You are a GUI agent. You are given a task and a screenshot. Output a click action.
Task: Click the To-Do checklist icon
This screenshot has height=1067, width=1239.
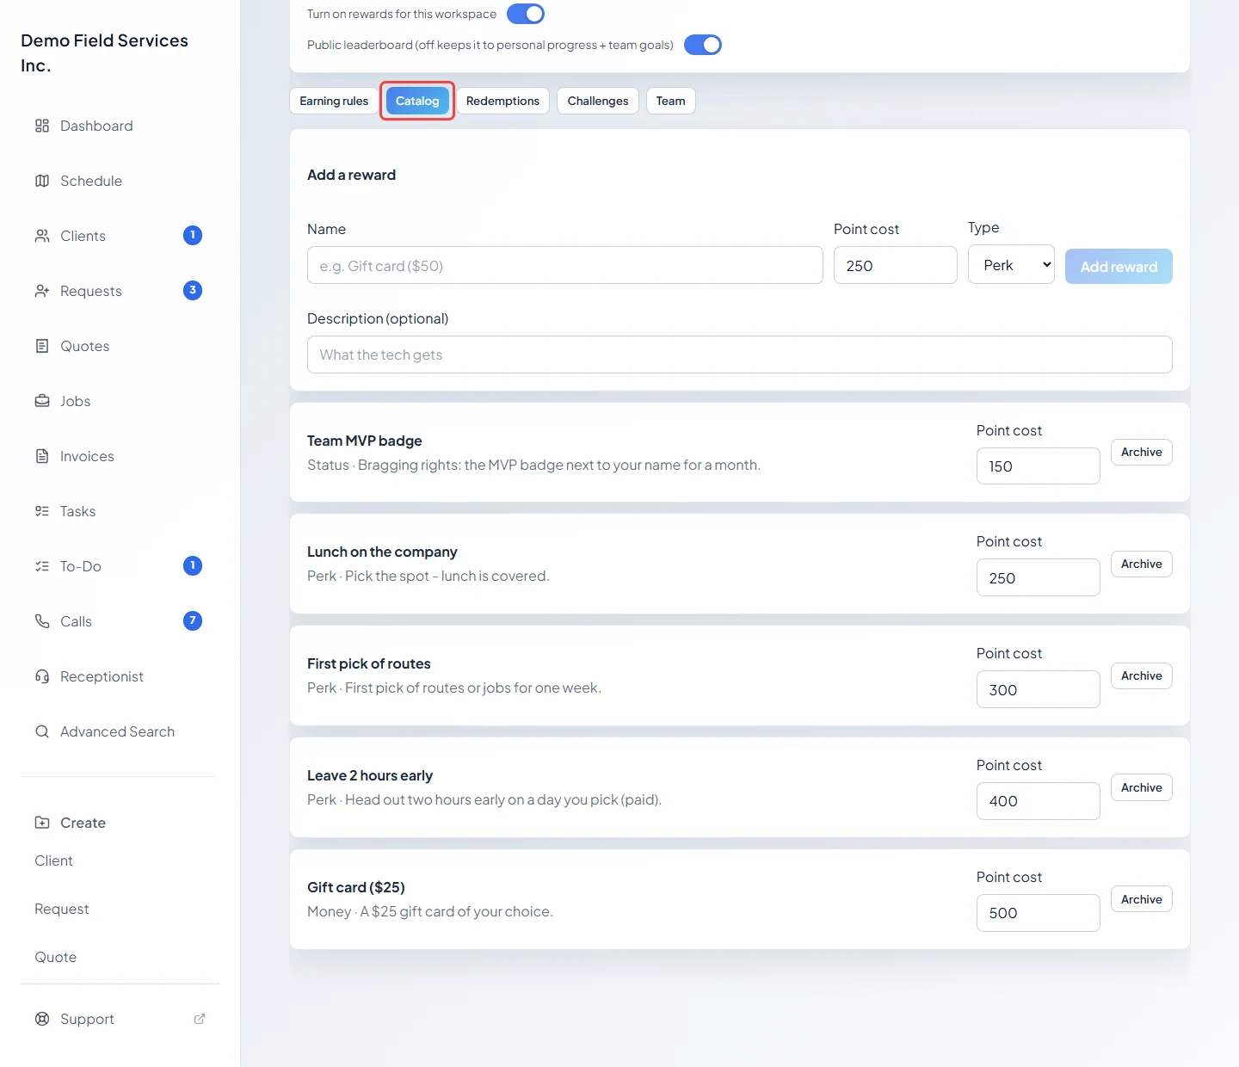[42, 566]
